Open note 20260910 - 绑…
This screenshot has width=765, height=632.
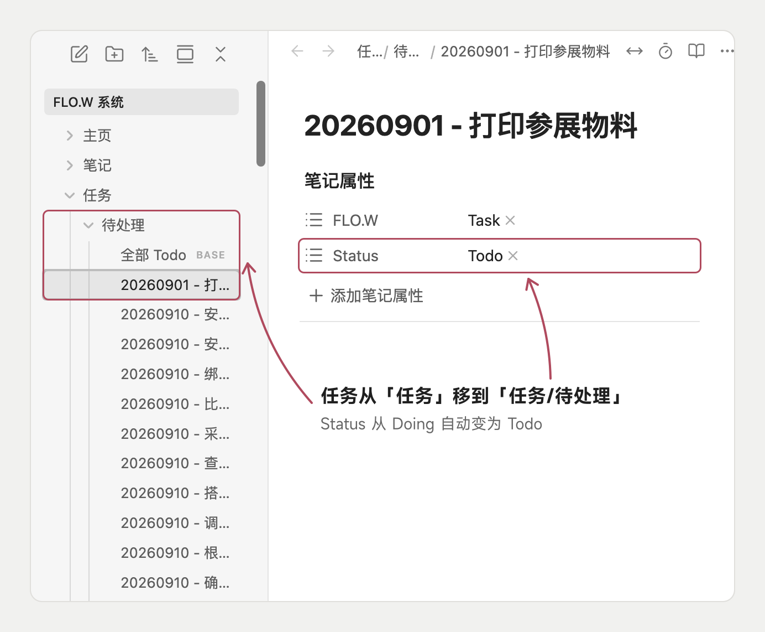tap(175, 374)
